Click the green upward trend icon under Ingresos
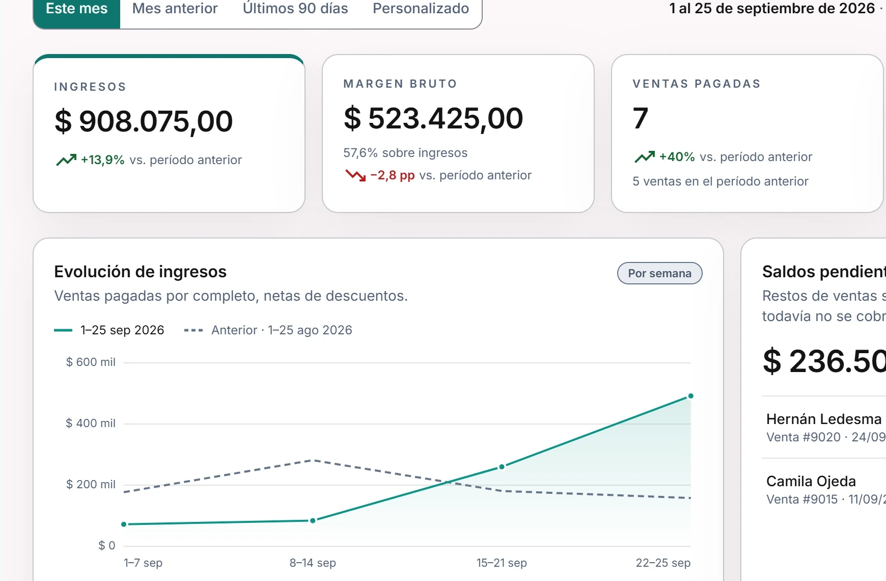Screen dimensions: 886x581 (66, 160)
